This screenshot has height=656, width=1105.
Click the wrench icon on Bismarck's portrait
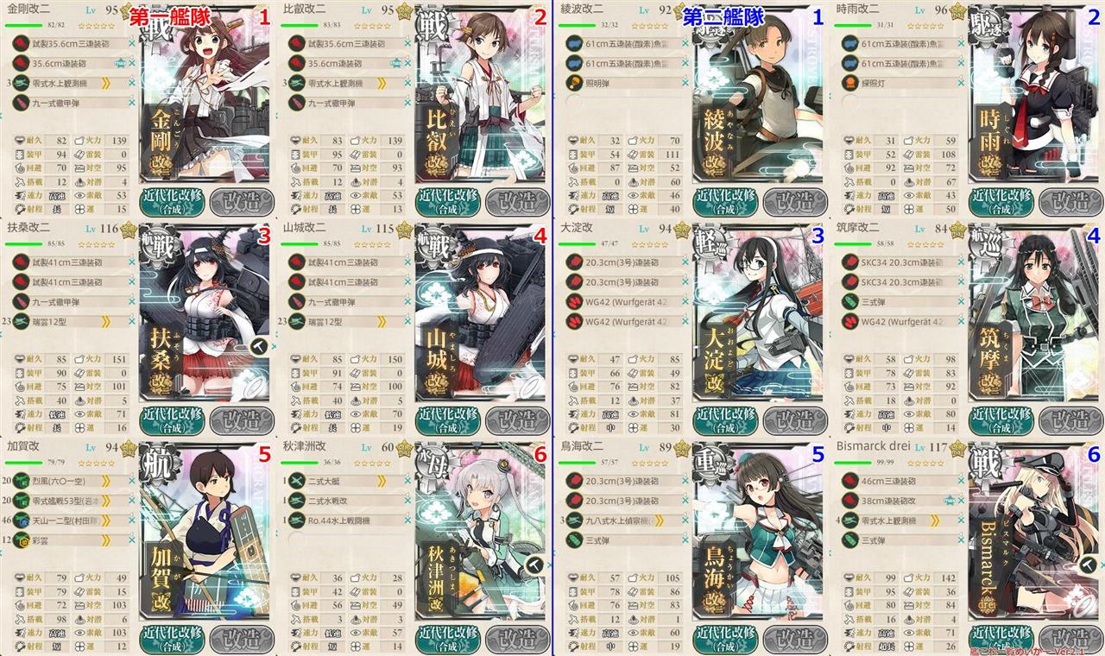pos(1088,564)
